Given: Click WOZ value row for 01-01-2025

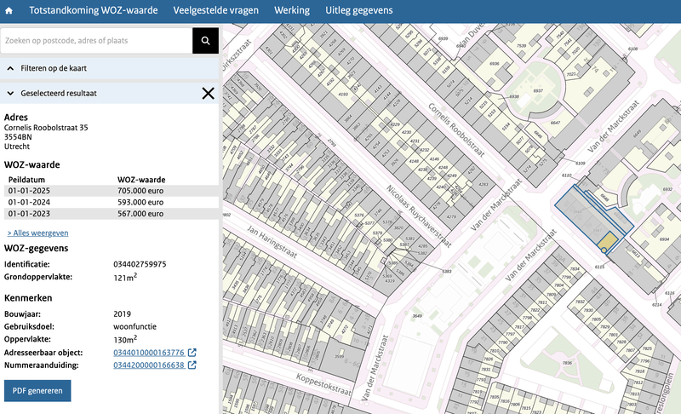Looking at the screenshot, I should pyautogui.click(x=112, y=191).
